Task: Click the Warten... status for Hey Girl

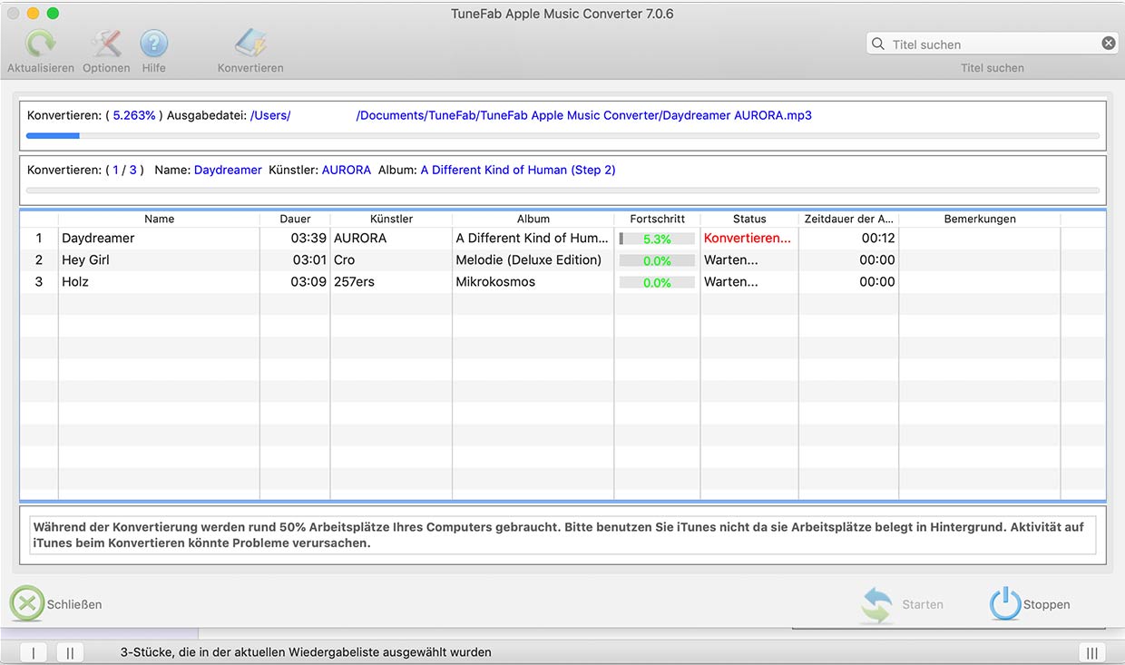Action: click(x=731, y=259)
